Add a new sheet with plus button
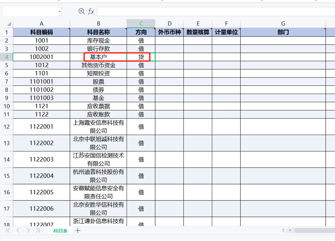 [x=78, y=231]
